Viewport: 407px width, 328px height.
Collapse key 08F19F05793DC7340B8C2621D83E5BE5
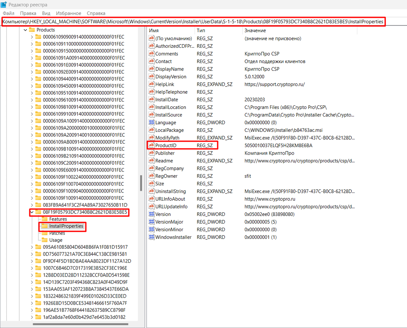32,212
